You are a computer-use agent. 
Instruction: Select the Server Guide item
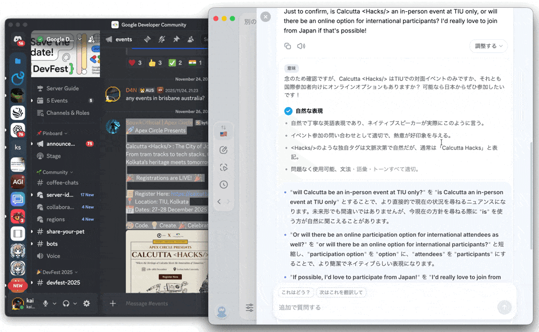(x=62, y=89)
